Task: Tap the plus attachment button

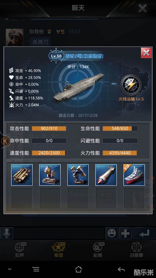Action: coord(125,233)
